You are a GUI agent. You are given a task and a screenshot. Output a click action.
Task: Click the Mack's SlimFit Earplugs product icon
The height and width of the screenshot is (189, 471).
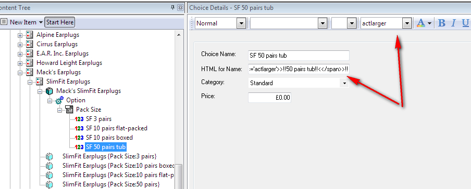pos(49,91)
